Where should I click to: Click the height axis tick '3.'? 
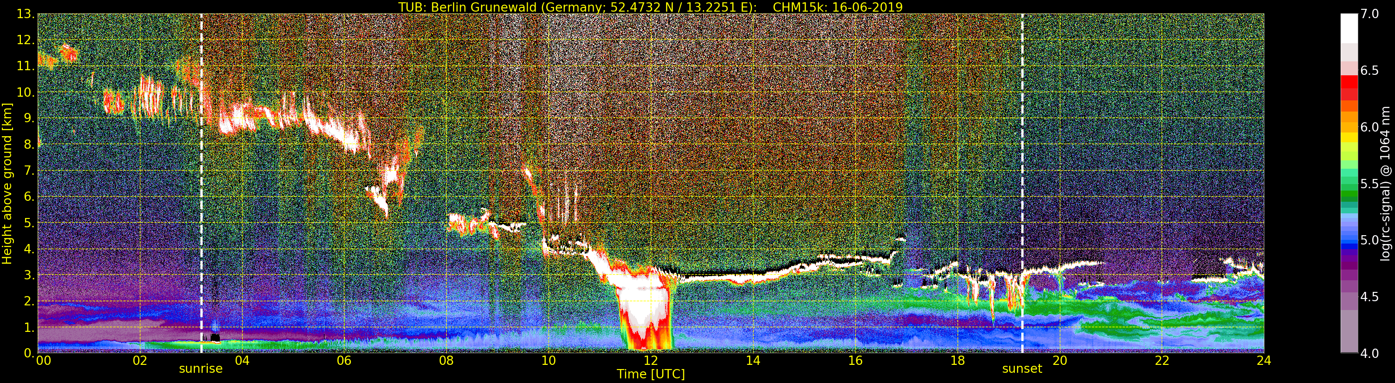click(29, 275)
